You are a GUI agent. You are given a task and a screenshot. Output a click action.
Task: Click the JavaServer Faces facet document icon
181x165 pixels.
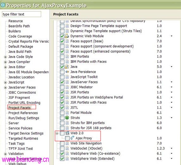(x=67, y=82)
